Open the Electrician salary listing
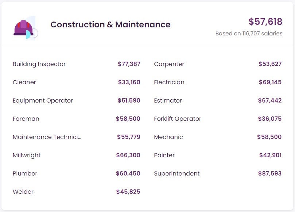Image resolution: width=295 pixels, height=212 pixels. (169, 82)
